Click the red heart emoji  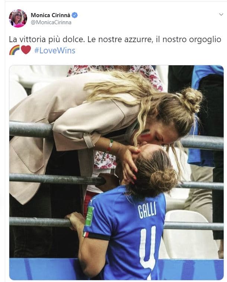point(26,50)
